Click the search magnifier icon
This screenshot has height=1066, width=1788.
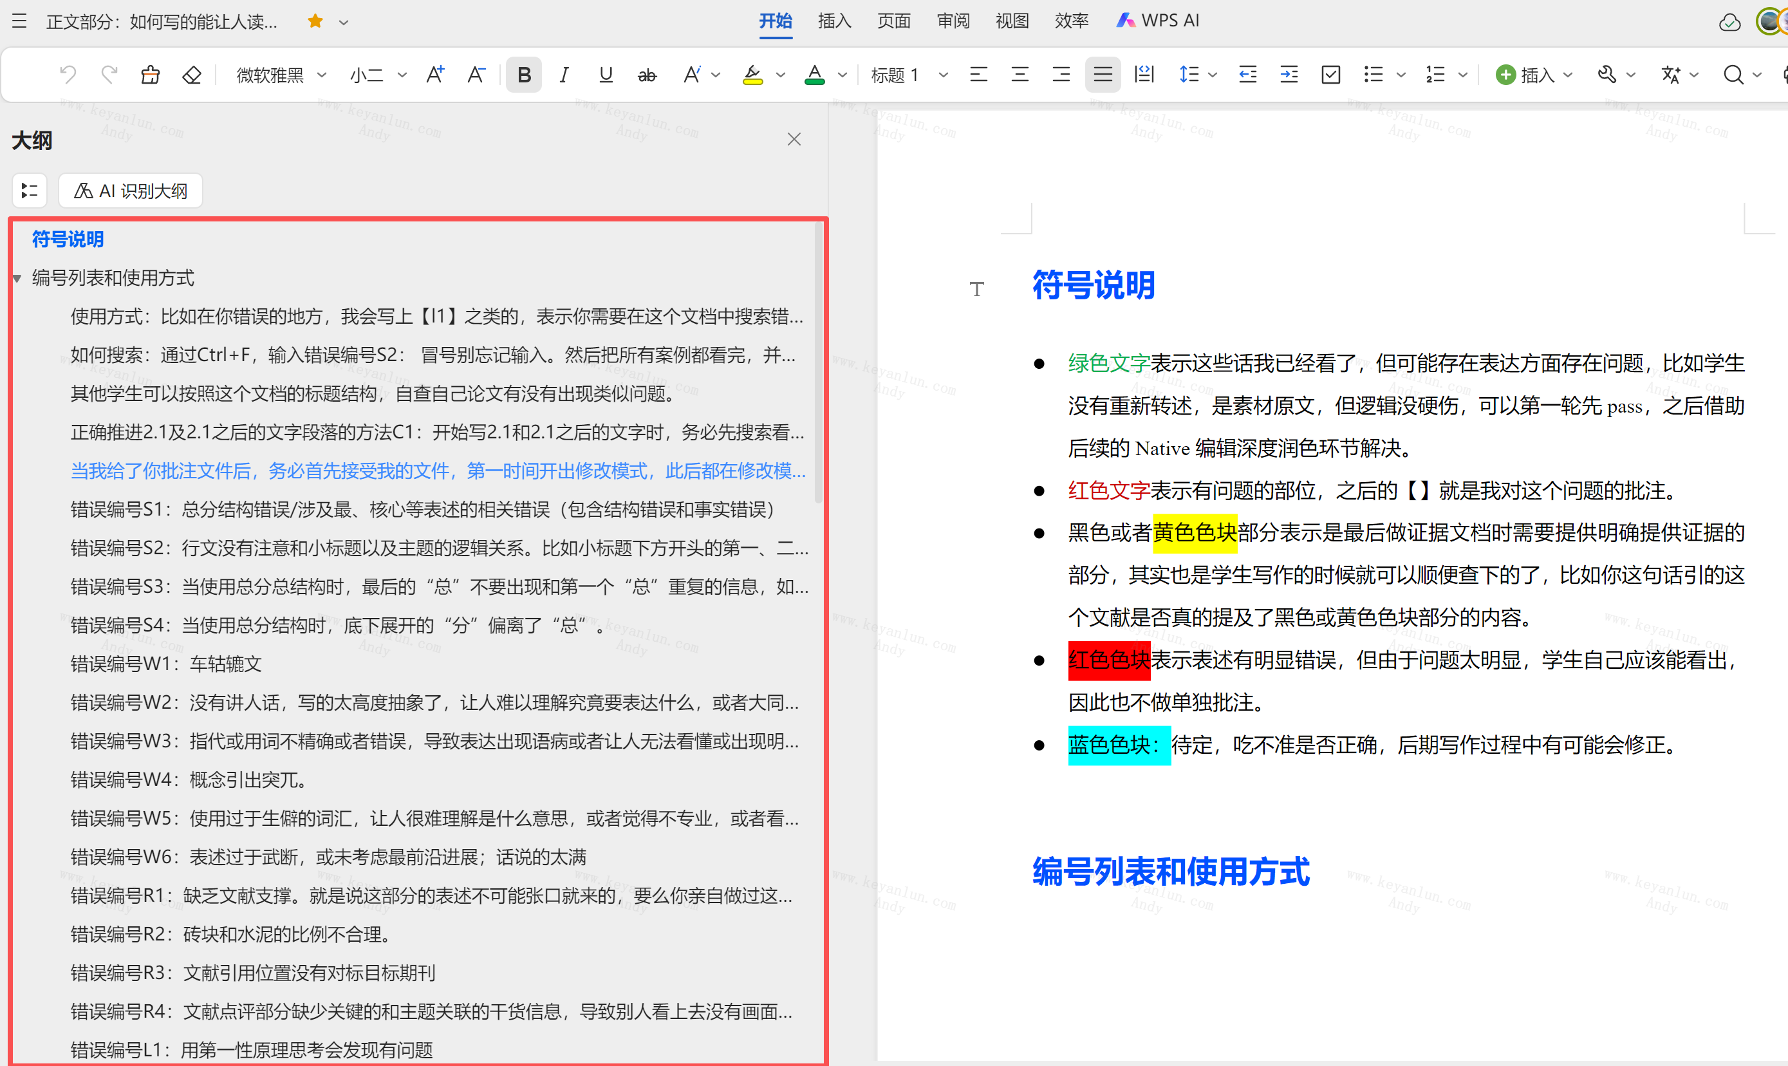coord(1733,75)
